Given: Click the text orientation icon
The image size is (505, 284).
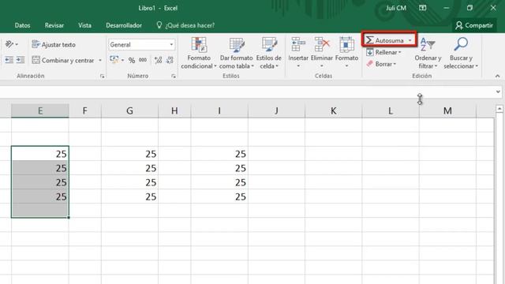Looking at the screenshot, I should point(9,44).
